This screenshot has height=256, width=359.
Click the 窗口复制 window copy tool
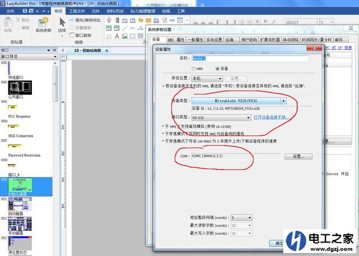click(x=80, y=34)
